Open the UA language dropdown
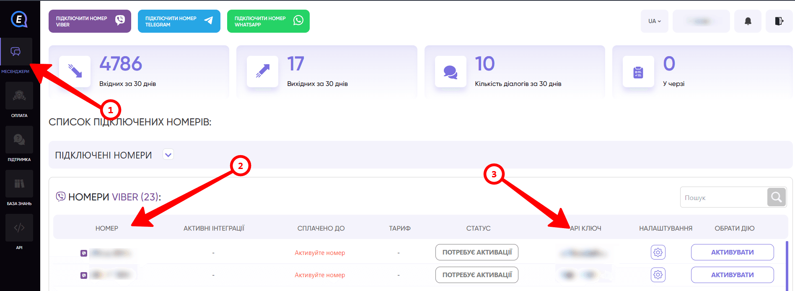Viewport: 795px width, 291px height. click(x=655, y=21)
